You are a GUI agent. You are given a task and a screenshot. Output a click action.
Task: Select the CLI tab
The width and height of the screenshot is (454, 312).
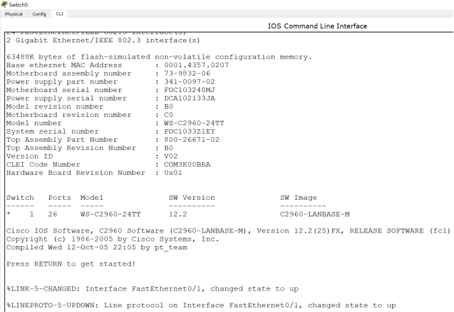(x=59, y=14)
